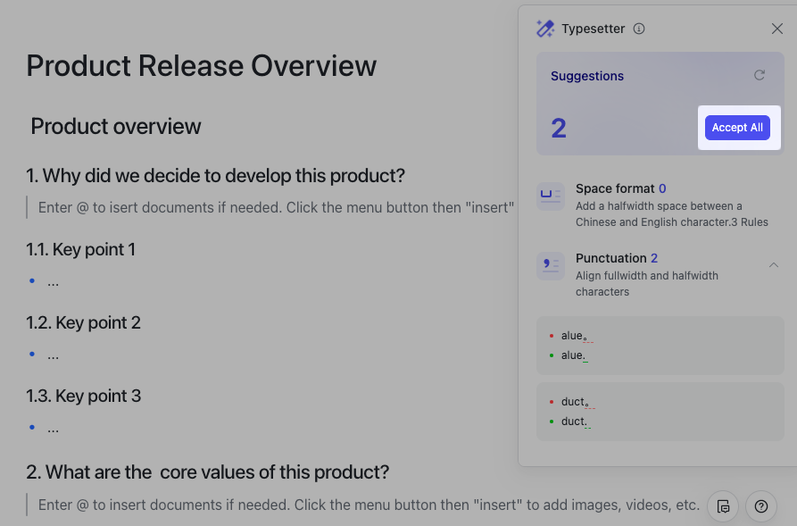Open the help question mark icon
Screen dimensions: 797x526
click(760, 506)
